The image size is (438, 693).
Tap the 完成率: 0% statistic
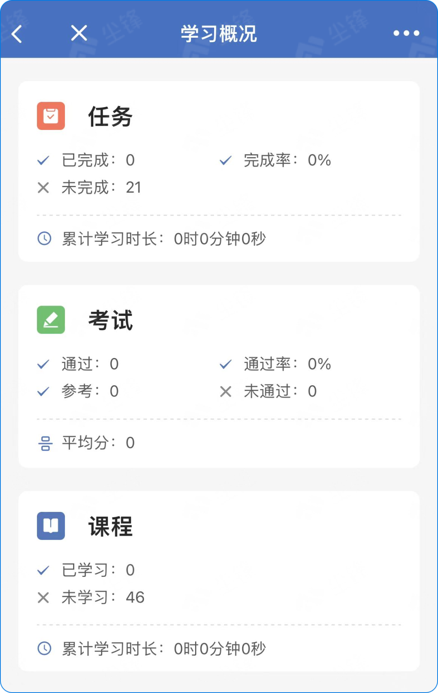coord(287,160)
